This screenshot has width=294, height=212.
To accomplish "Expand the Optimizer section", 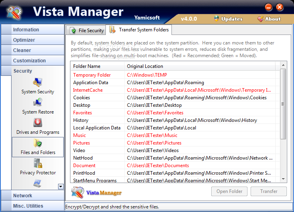I will 33,40.
